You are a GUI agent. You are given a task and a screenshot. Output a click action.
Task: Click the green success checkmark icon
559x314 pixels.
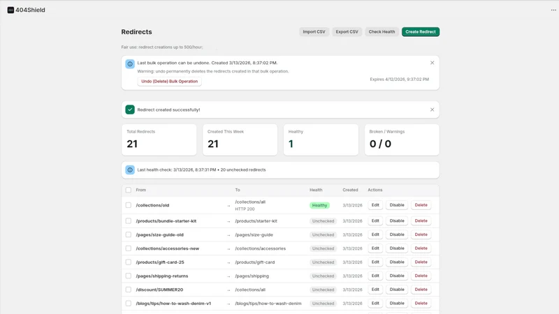(x=130, y=110)
